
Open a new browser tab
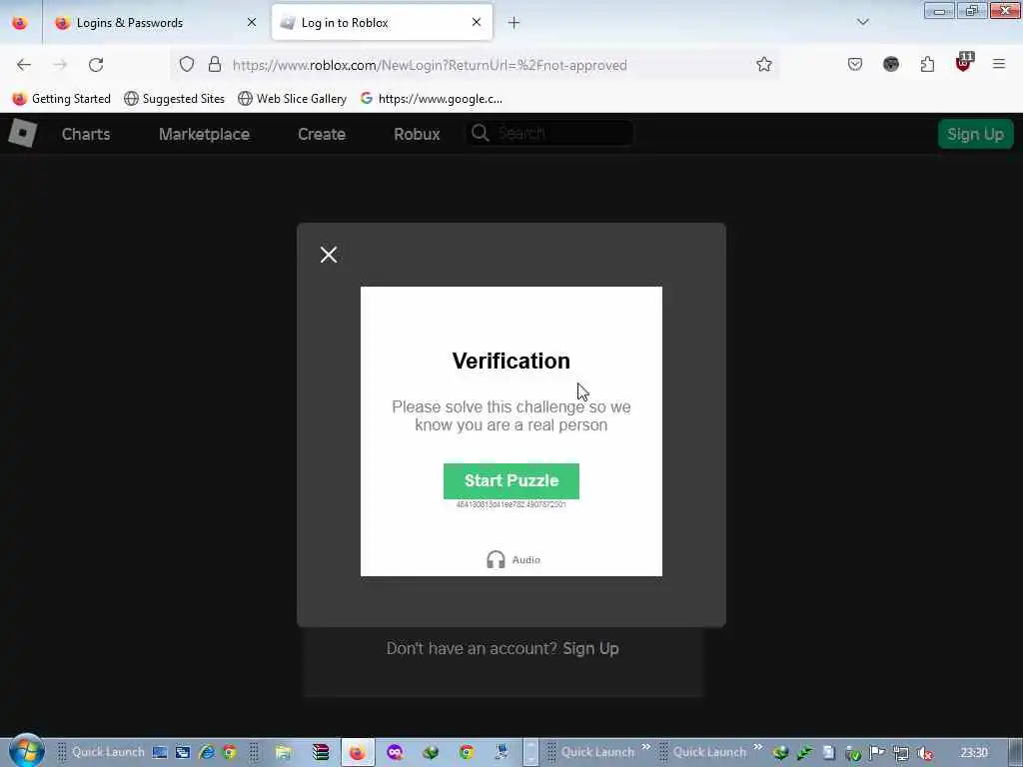[x=513, y=23]
